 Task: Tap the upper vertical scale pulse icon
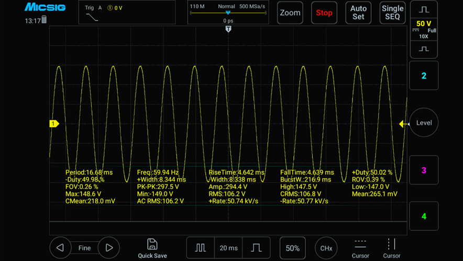point(424,10)
